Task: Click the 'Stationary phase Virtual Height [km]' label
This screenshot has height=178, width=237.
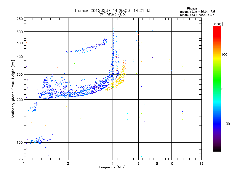Action: [13, 89]
